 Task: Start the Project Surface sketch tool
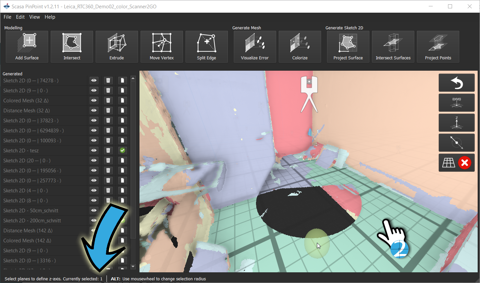[x=348, y=47]
